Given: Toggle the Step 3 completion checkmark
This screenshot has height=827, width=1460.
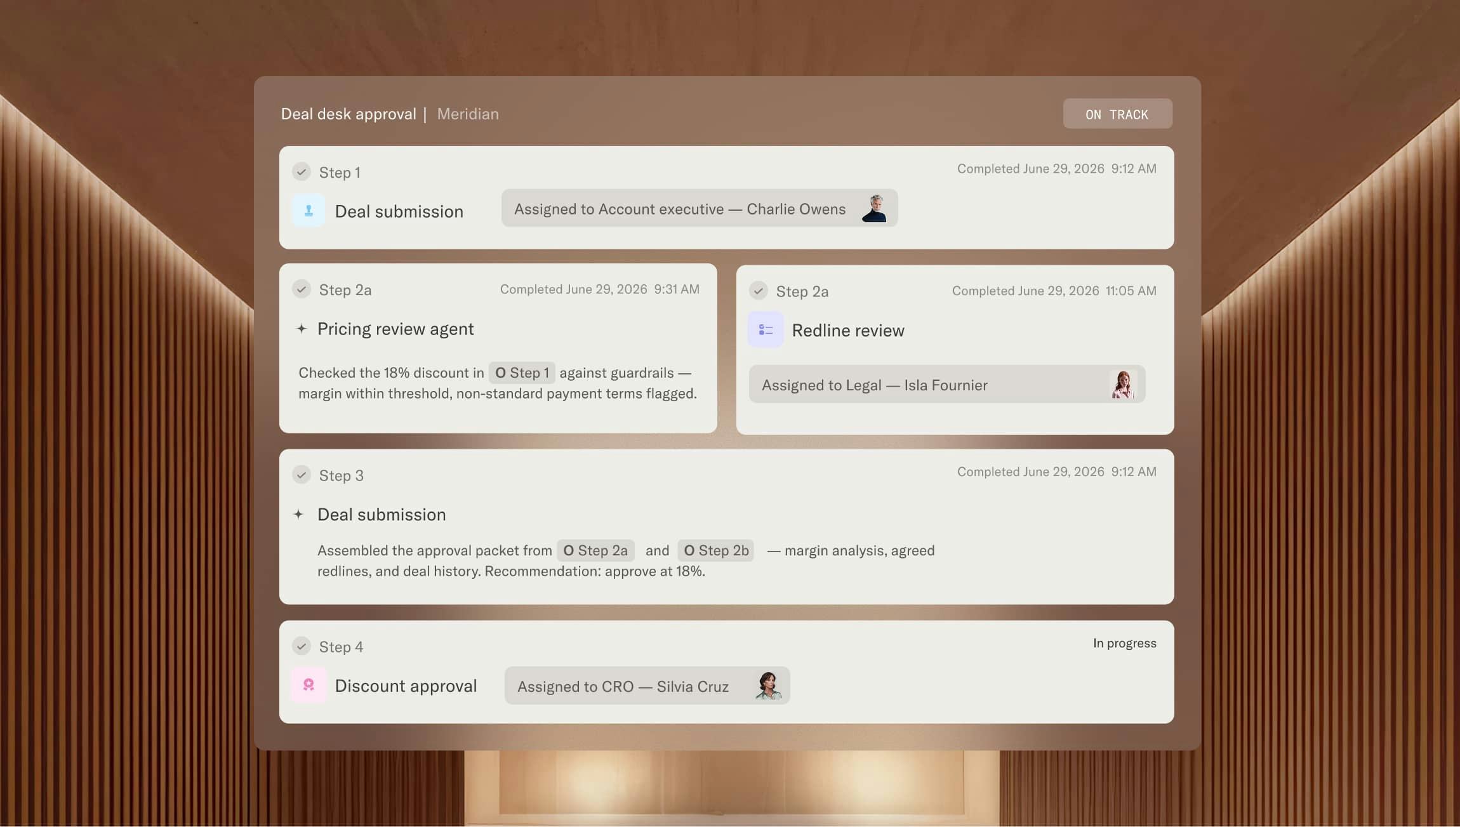Looking at the screenshot, I should pyautogui.click(x=302, y=475).
